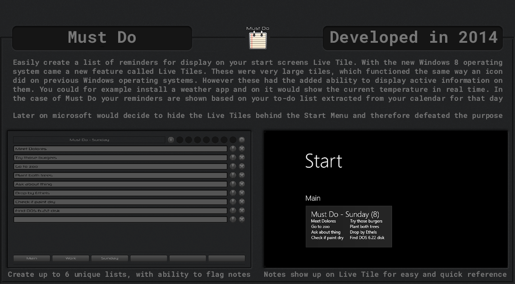Edit the 'Meet Dolores' note field
This screenshot has width=515, height=284.
[120, 149]
